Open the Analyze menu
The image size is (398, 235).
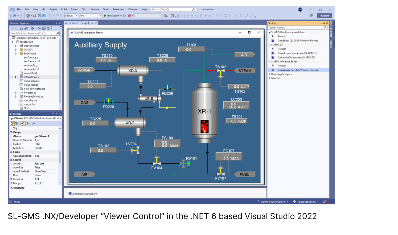95,9
